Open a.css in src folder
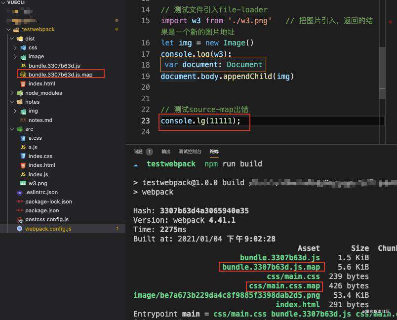Screen dimensions: 397x320 click(x=35, y=138)
